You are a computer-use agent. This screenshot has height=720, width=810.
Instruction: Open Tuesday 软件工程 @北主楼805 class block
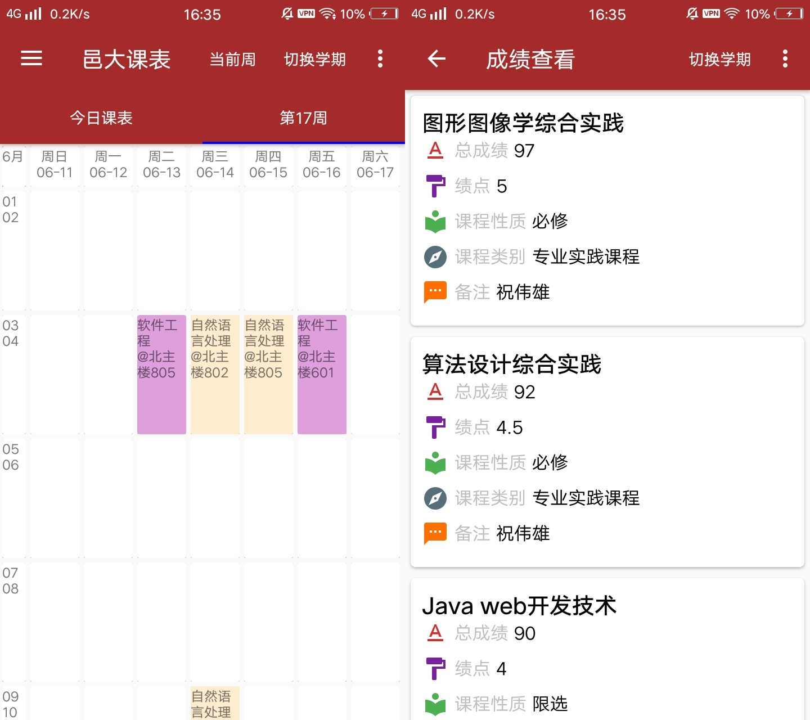point(161,374)
